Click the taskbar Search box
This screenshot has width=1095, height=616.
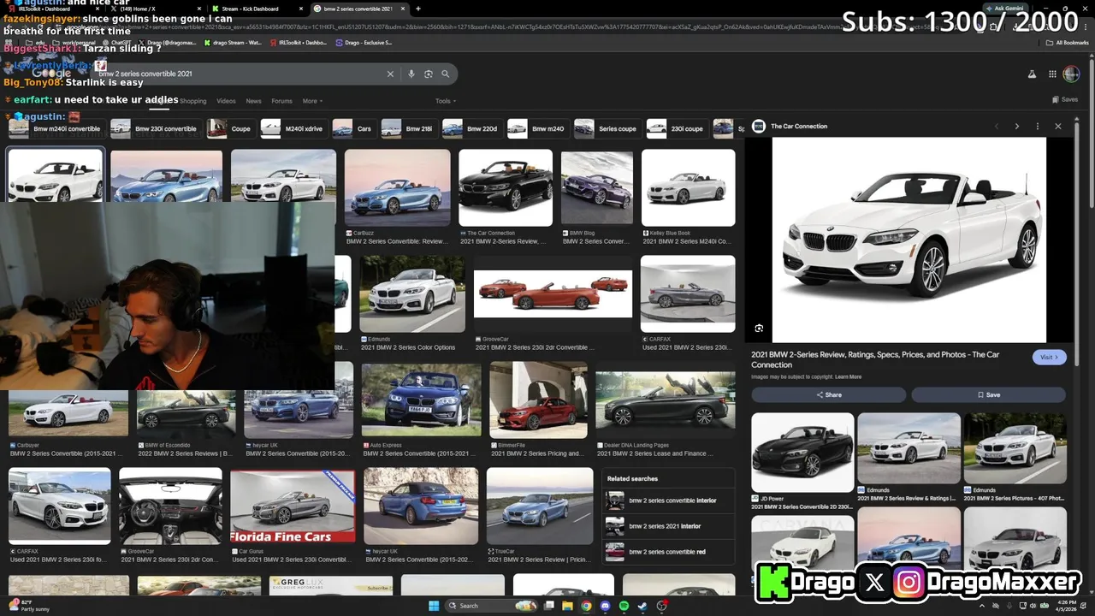[x=493, y=606]
